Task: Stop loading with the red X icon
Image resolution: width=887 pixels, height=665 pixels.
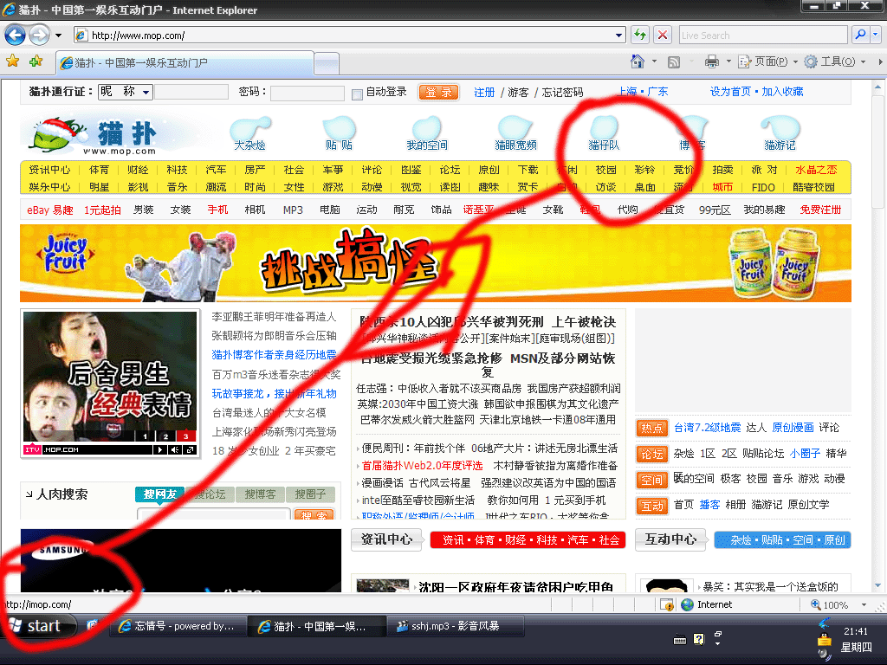Action: click(x=663, y=35)
